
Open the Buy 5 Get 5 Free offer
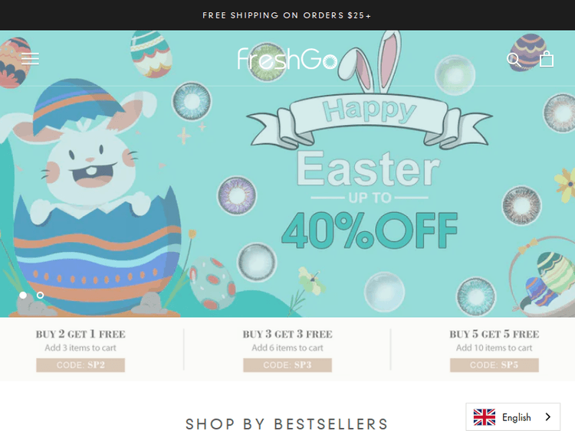click(x=495, y=335)
